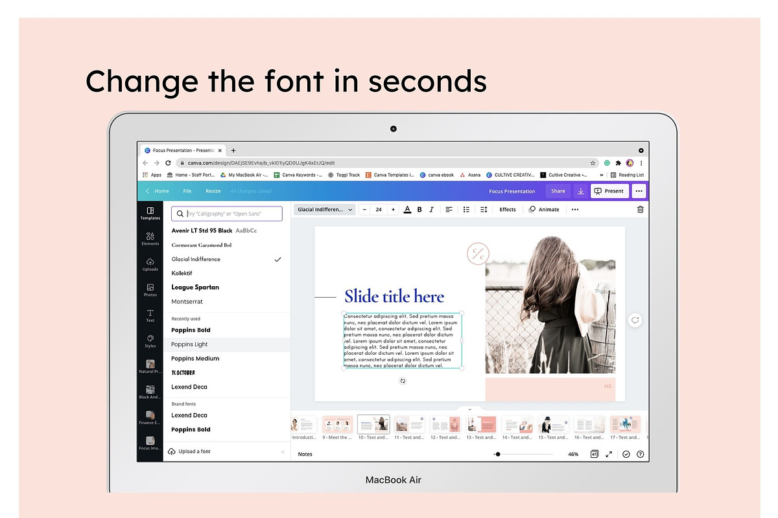Collapse the page thumbnails strip using the chevron
This screenshot has width=778, height=518.
pos(470,409)
